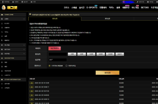Click the red 입금계좌문의 button

click(55, 48)
